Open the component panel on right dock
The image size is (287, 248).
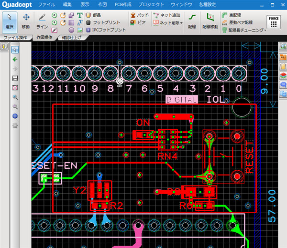click(283, 66)
